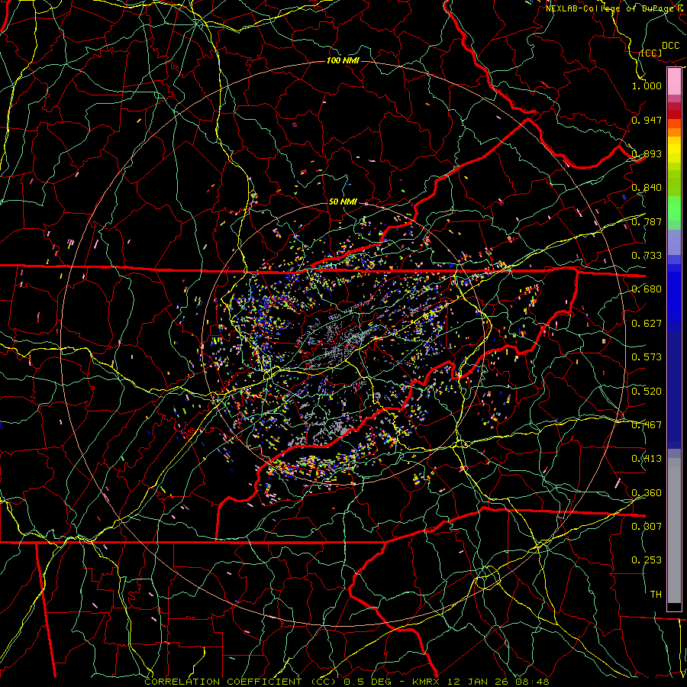Click the 0.680 legend value
The height and width of the screenshot is (687, 687).
[647, 289]
